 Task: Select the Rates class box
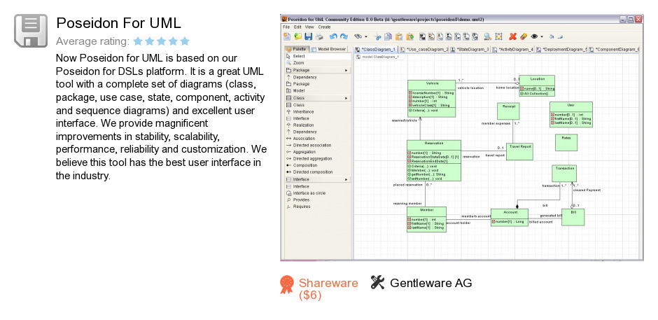(566, 142)
